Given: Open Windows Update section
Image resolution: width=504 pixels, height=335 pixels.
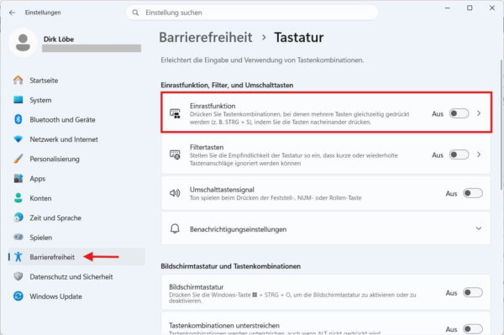Looking at the screenshot, I should tap(76, 296).
